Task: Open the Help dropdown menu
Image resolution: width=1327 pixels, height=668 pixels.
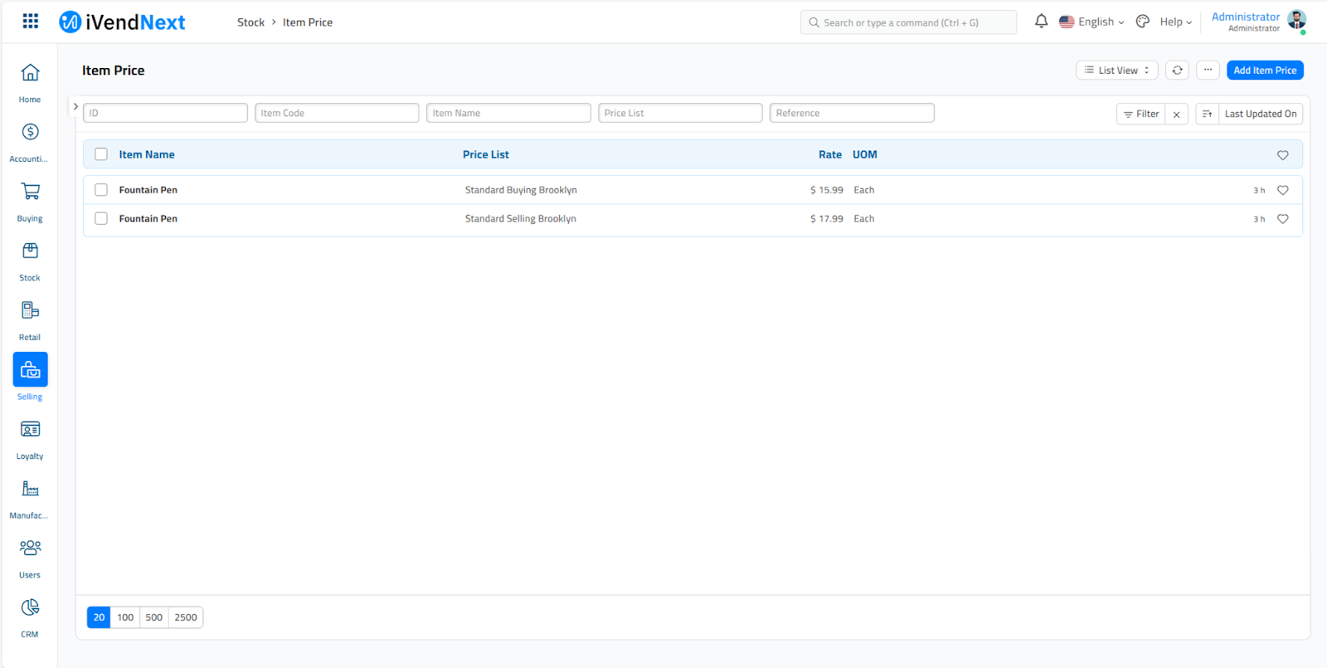Action: point(1175,22)
